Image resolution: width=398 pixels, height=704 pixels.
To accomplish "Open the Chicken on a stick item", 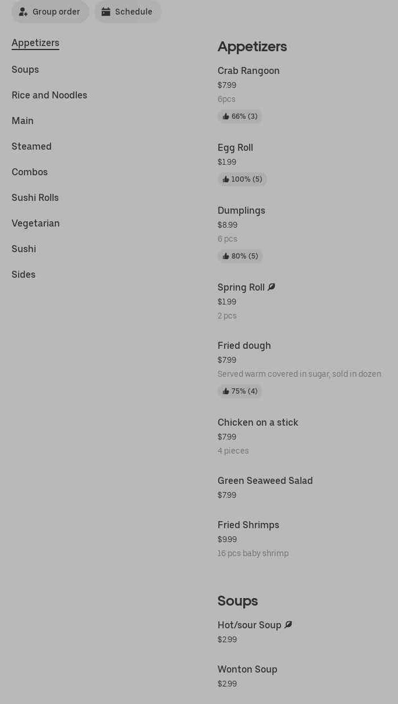I will tap(258, 422).
